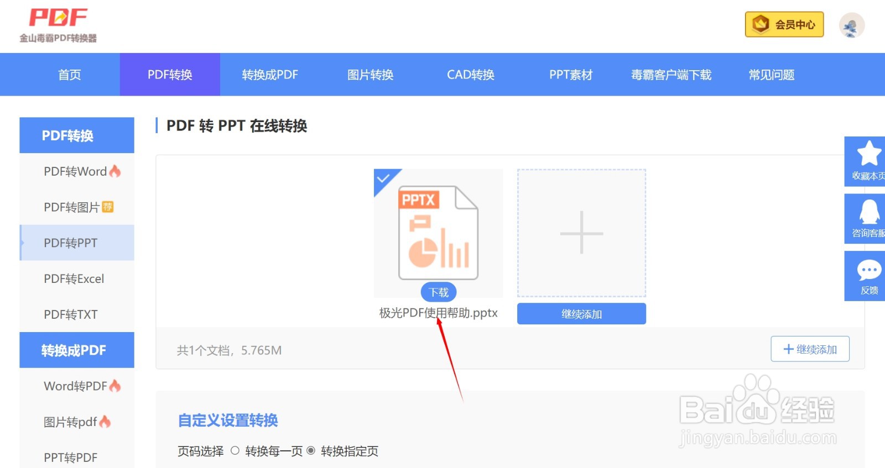Screen dimensions: 885x468
Task: Click the fire icon beside Word转PDF
Action: click(x=115, y=386)
